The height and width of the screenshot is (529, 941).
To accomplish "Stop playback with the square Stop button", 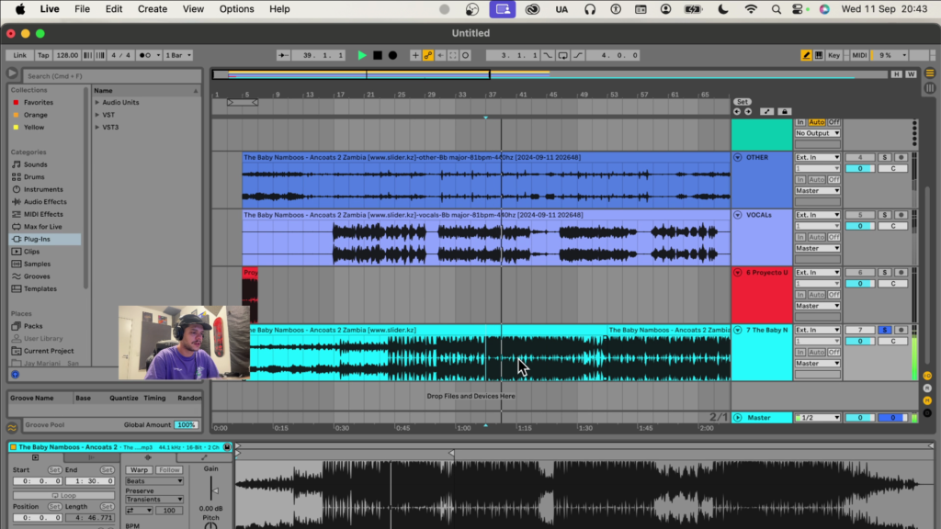I will [378, 55].
